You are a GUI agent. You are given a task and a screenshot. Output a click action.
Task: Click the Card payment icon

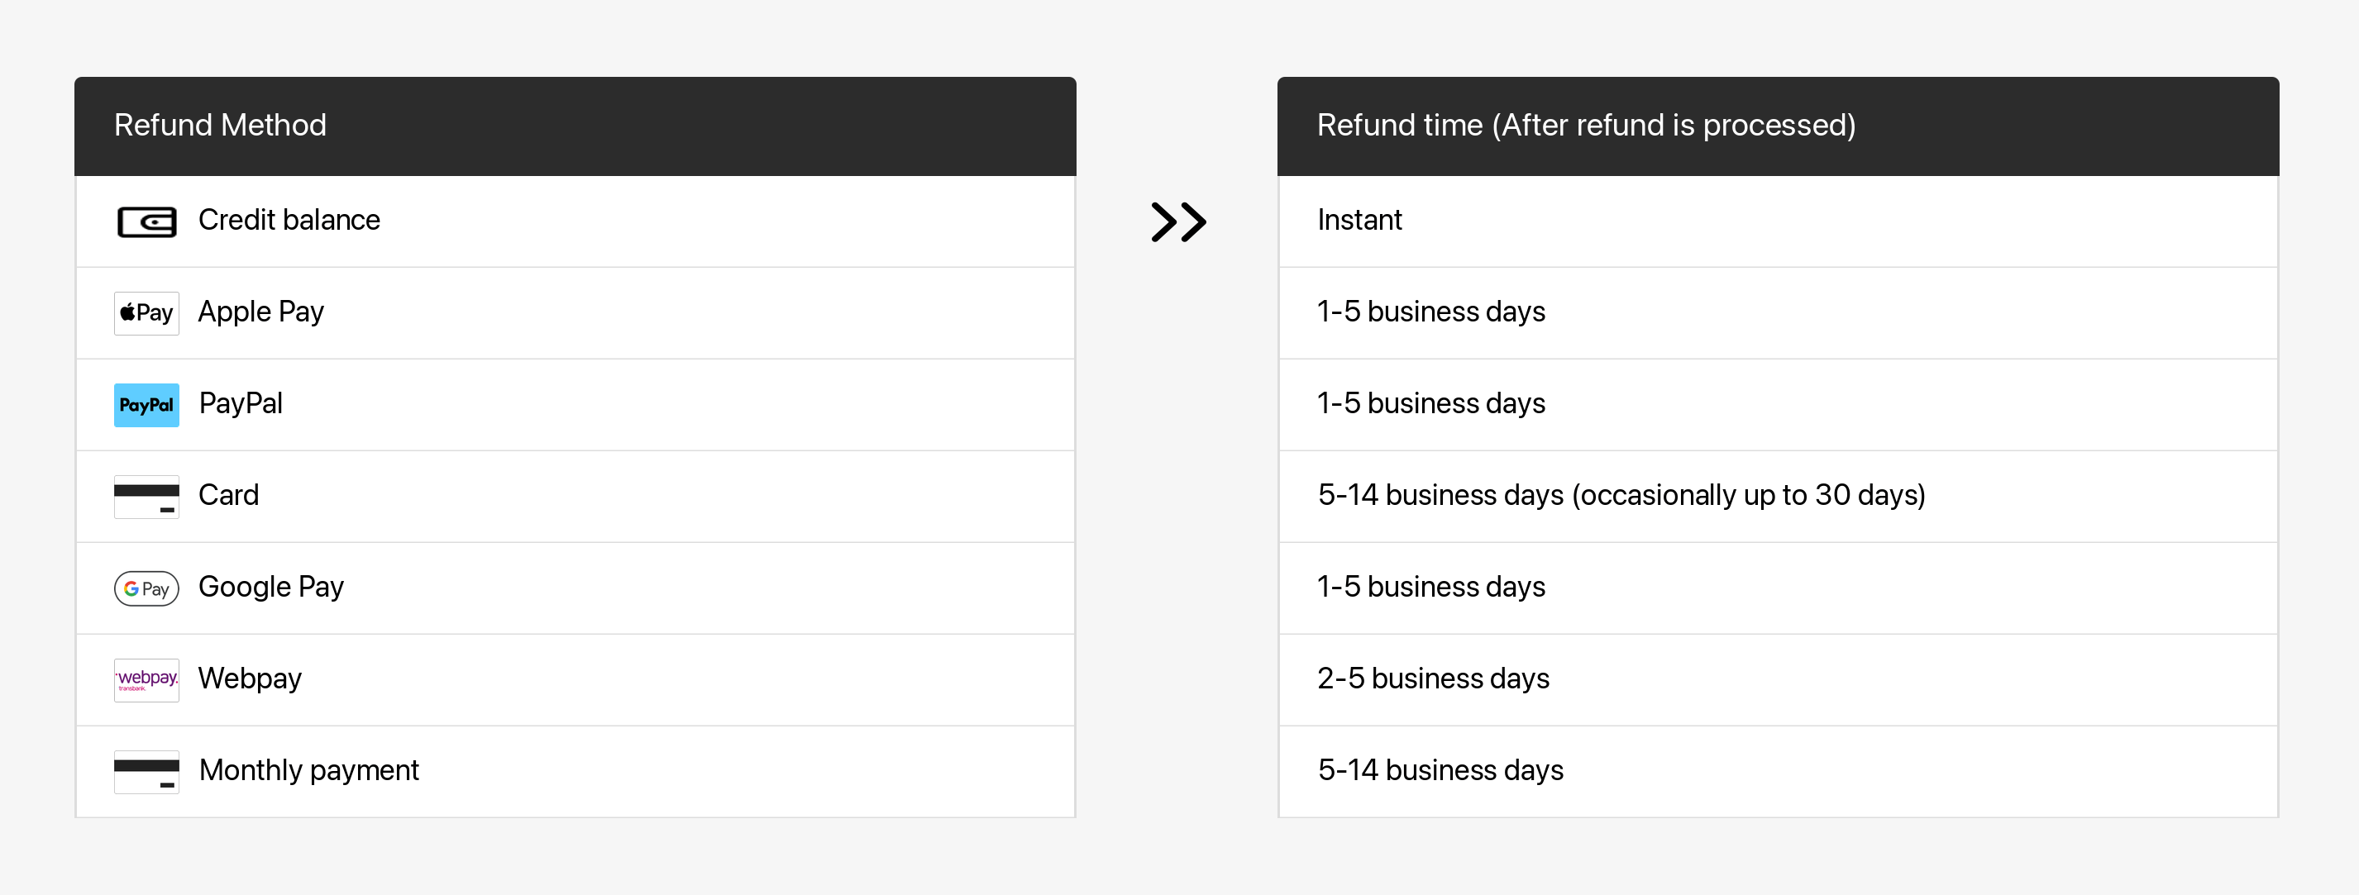[146, 496]
